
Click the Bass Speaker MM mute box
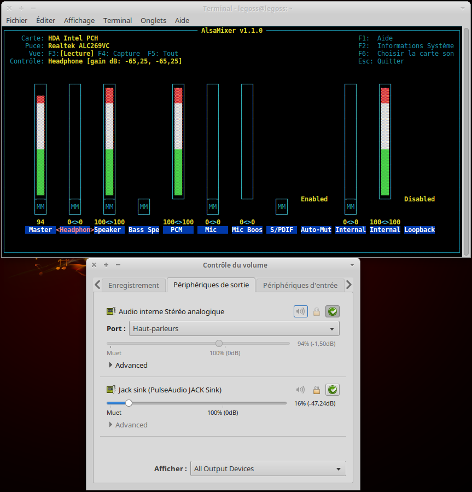pos(144,207)
